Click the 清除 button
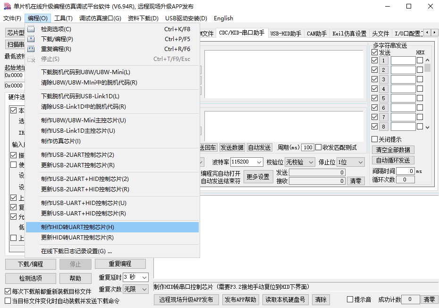This screenshot has width=439, height=308. (x=321, y=299)
